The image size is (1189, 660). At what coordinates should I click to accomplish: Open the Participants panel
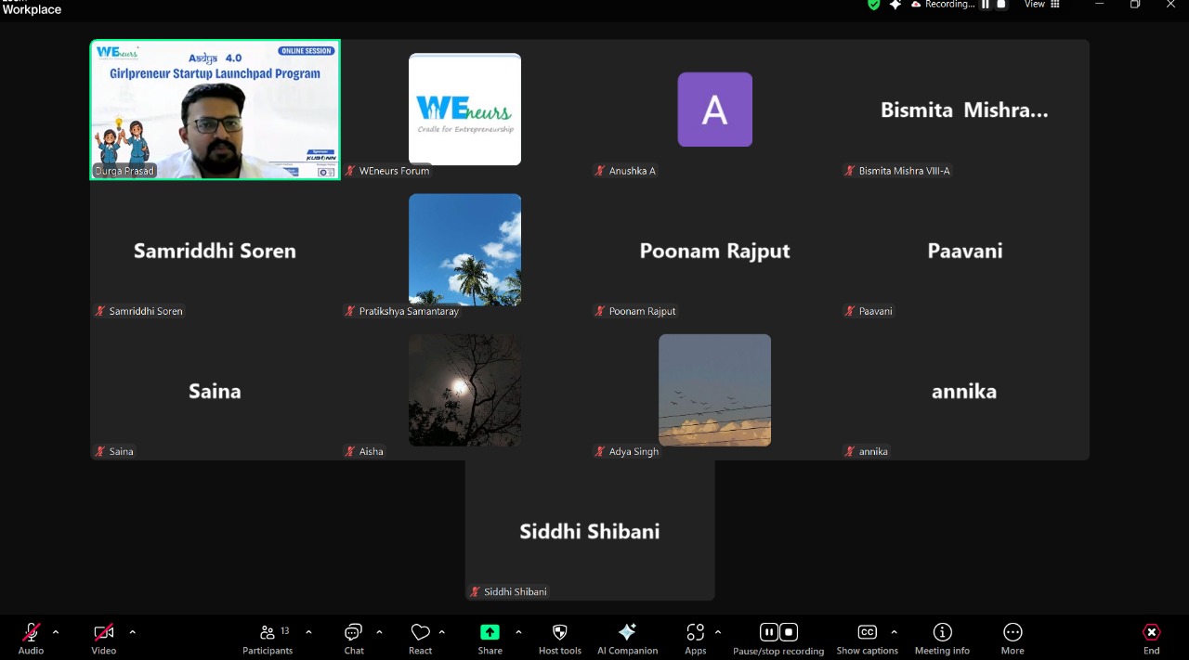(268, 633)
